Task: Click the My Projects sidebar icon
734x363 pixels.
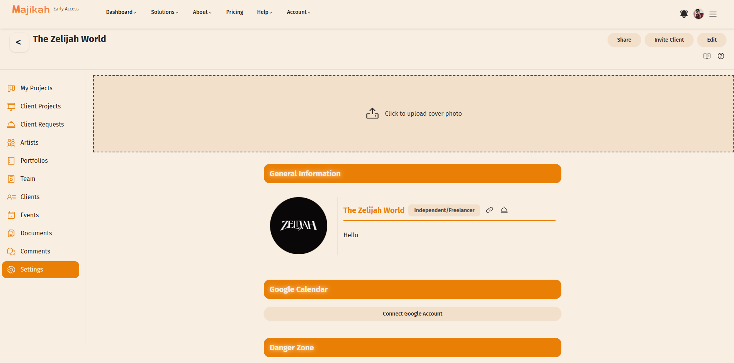Action: (11, 88)
